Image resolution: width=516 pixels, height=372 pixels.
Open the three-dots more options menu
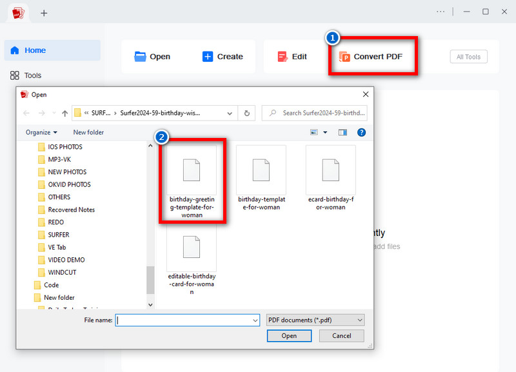point(441,12)
